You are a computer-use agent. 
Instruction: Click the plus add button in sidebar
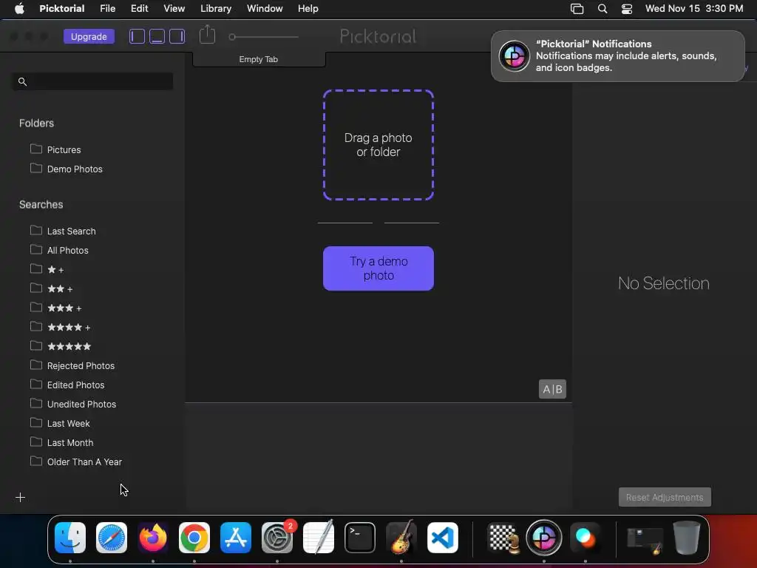pyautogui.click(x=20, y=498)
